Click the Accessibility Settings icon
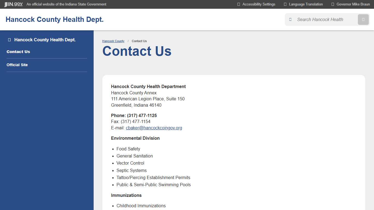The width and height of the screenshot is (374, 210). click(x=238, y=4)
